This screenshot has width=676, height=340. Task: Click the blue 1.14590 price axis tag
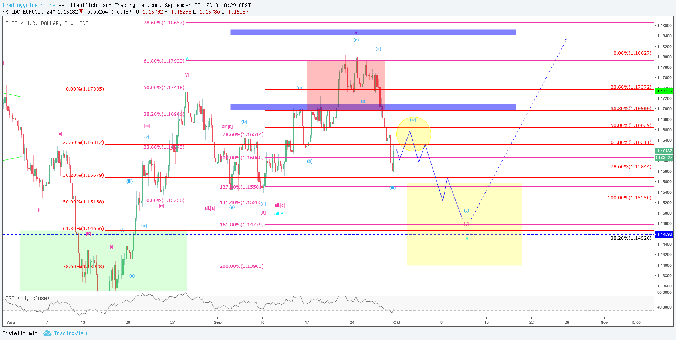tap(664, 234)
